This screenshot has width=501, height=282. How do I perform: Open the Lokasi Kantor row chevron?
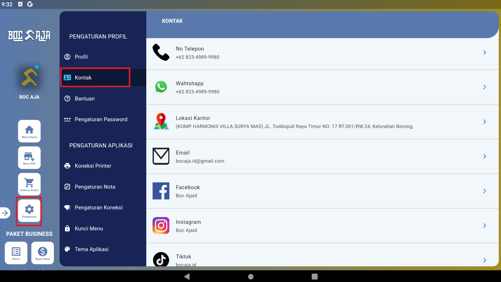484,122
